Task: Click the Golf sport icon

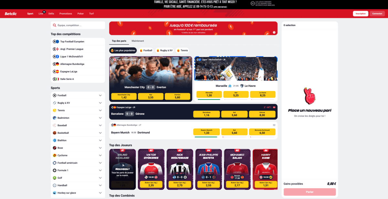Action: pyautogui.click(x=55, y=178)
